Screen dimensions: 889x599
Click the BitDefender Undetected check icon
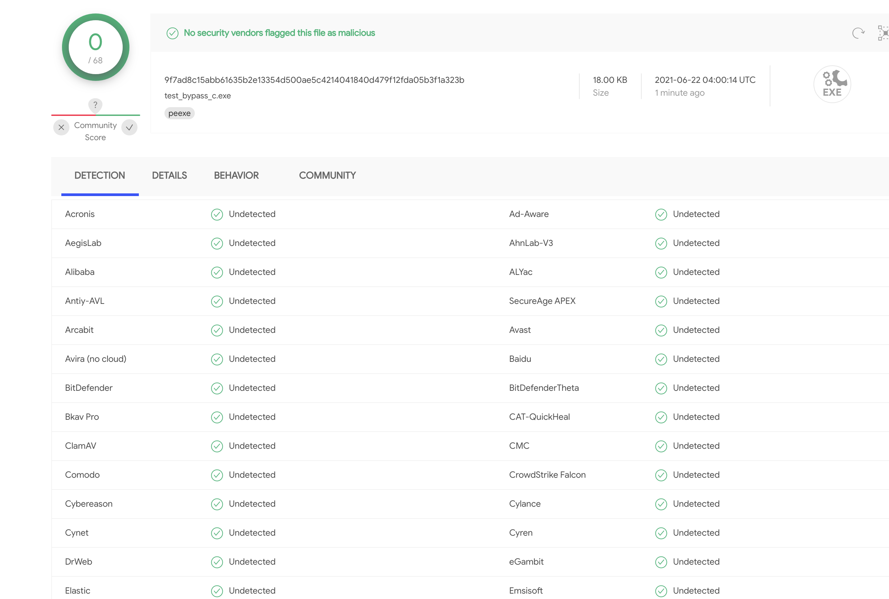pyautogui.click(x=217, y=389)
